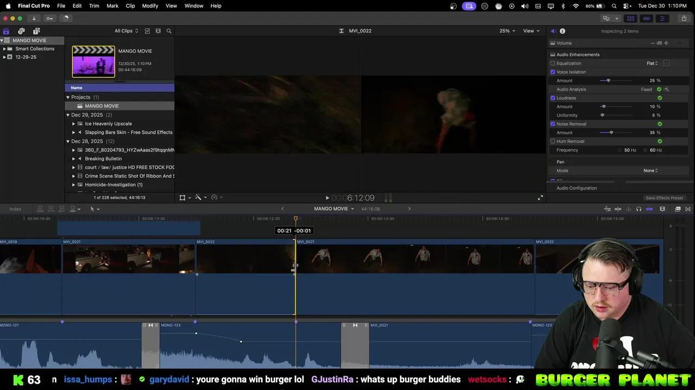Show the Transitions browser icon

[688, 209]
